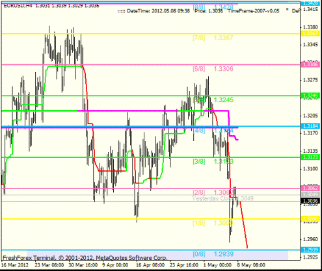Click the [1/8] 1.3000 level label
Screen dimensions: 322x271
213,223
